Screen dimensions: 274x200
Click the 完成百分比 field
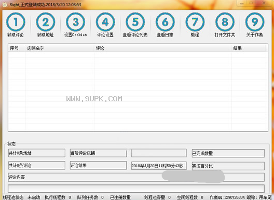pyautogui.click(x=228, y=166)
